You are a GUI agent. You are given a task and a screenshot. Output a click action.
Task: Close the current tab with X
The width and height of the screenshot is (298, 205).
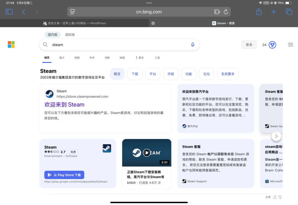click(153, 23)
